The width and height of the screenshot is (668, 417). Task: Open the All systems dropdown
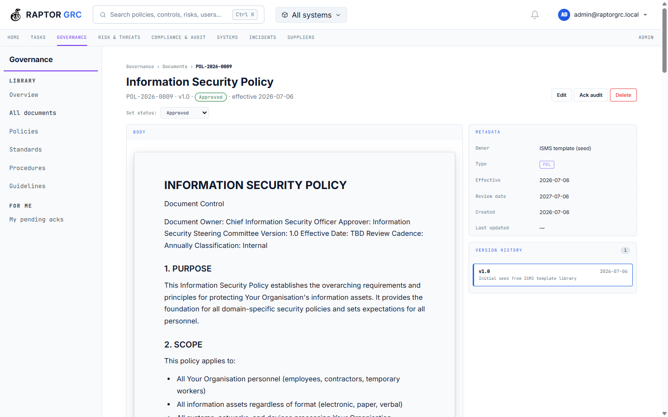[x=311, y=15]
